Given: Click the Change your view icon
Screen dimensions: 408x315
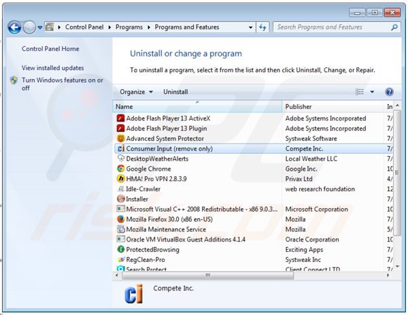Looking at the screenshot, I should [x=359, y=92].
